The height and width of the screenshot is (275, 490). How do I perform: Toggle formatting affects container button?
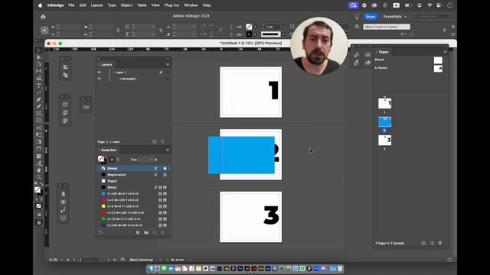point(112,160)
